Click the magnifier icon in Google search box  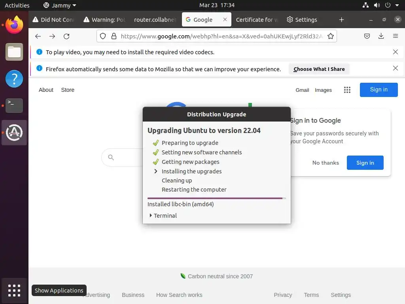[x=111, y=157]
